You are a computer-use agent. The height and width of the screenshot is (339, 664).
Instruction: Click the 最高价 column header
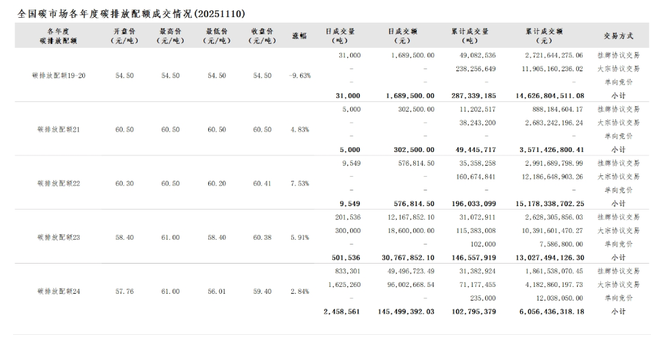pos(170,36)
